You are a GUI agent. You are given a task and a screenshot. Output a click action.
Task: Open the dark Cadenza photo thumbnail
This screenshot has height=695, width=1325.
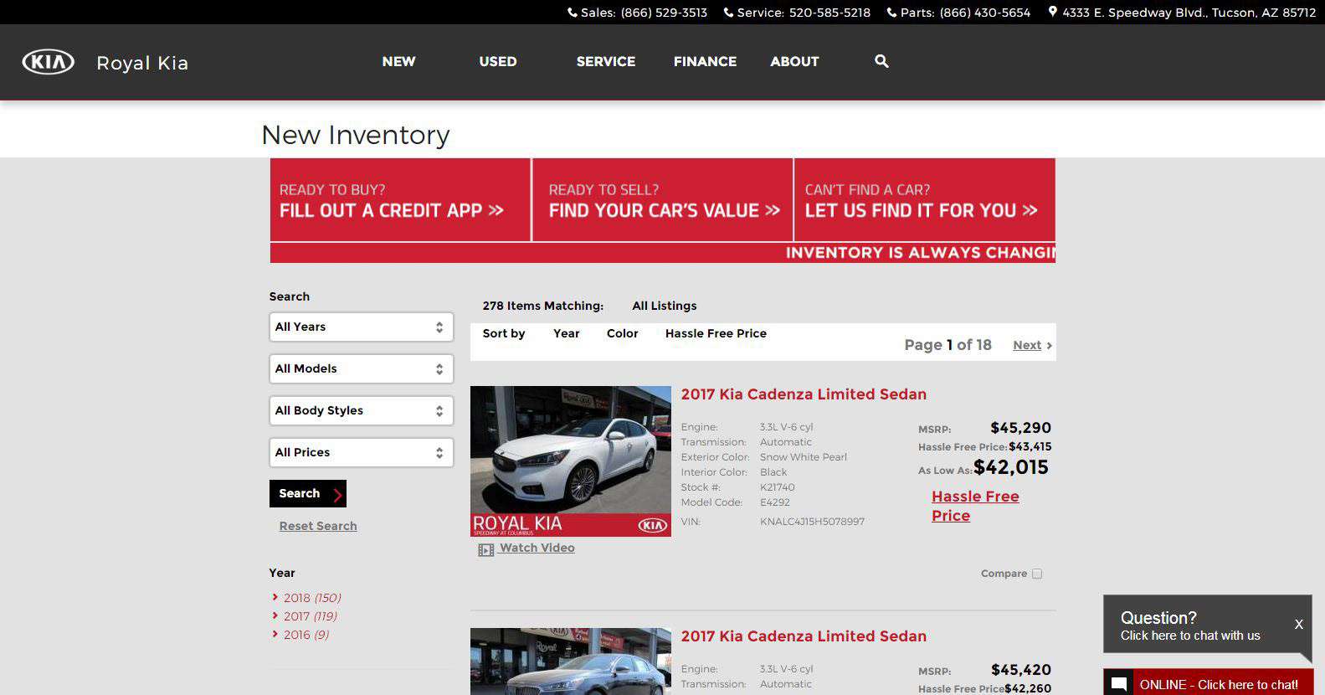click(571, 662)
